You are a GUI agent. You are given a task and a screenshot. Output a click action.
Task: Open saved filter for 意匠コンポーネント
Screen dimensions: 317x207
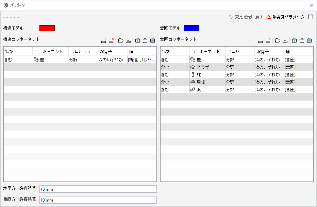278,40
